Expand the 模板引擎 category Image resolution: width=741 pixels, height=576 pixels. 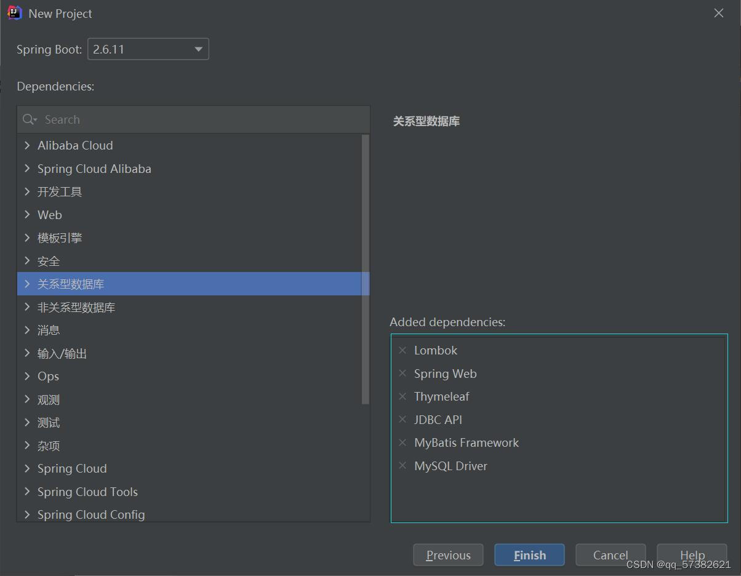click(27, 238)
